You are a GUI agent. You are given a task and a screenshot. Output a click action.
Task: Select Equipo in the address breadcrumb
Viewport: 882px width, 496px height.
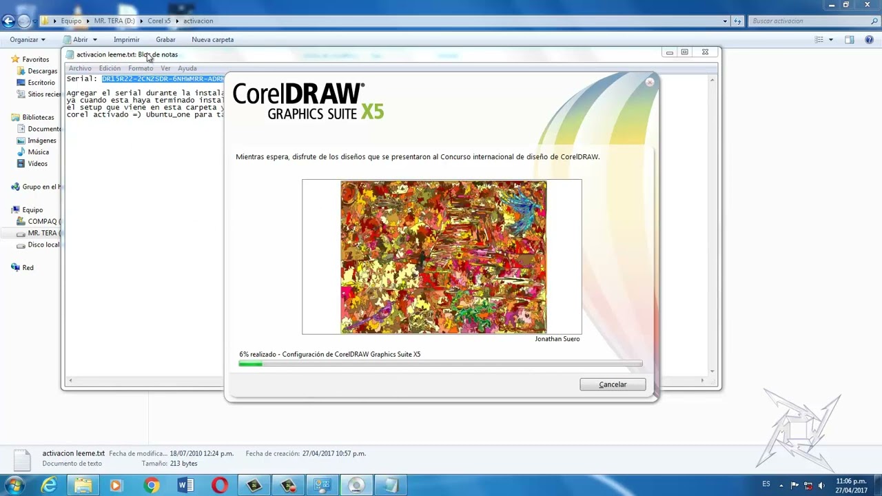[x=71, y=21]
